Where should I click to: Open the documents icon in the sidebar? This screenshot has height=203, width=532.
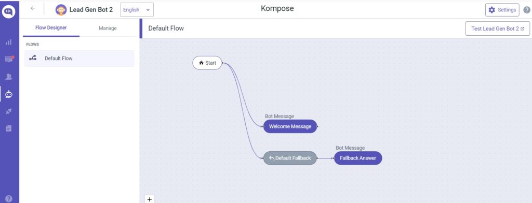tap(8, 128)
